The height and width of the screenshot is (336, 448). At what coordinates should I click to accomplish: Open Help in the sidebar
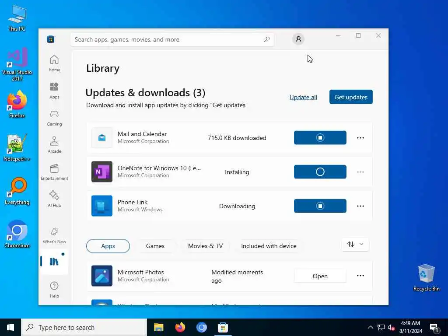(x=54, y=290)
